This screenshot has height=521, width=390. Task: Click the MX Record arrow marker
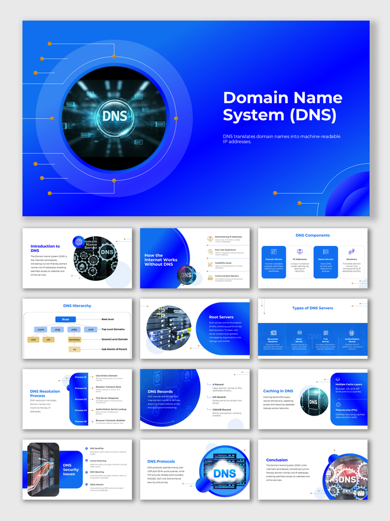coord(209,397)
